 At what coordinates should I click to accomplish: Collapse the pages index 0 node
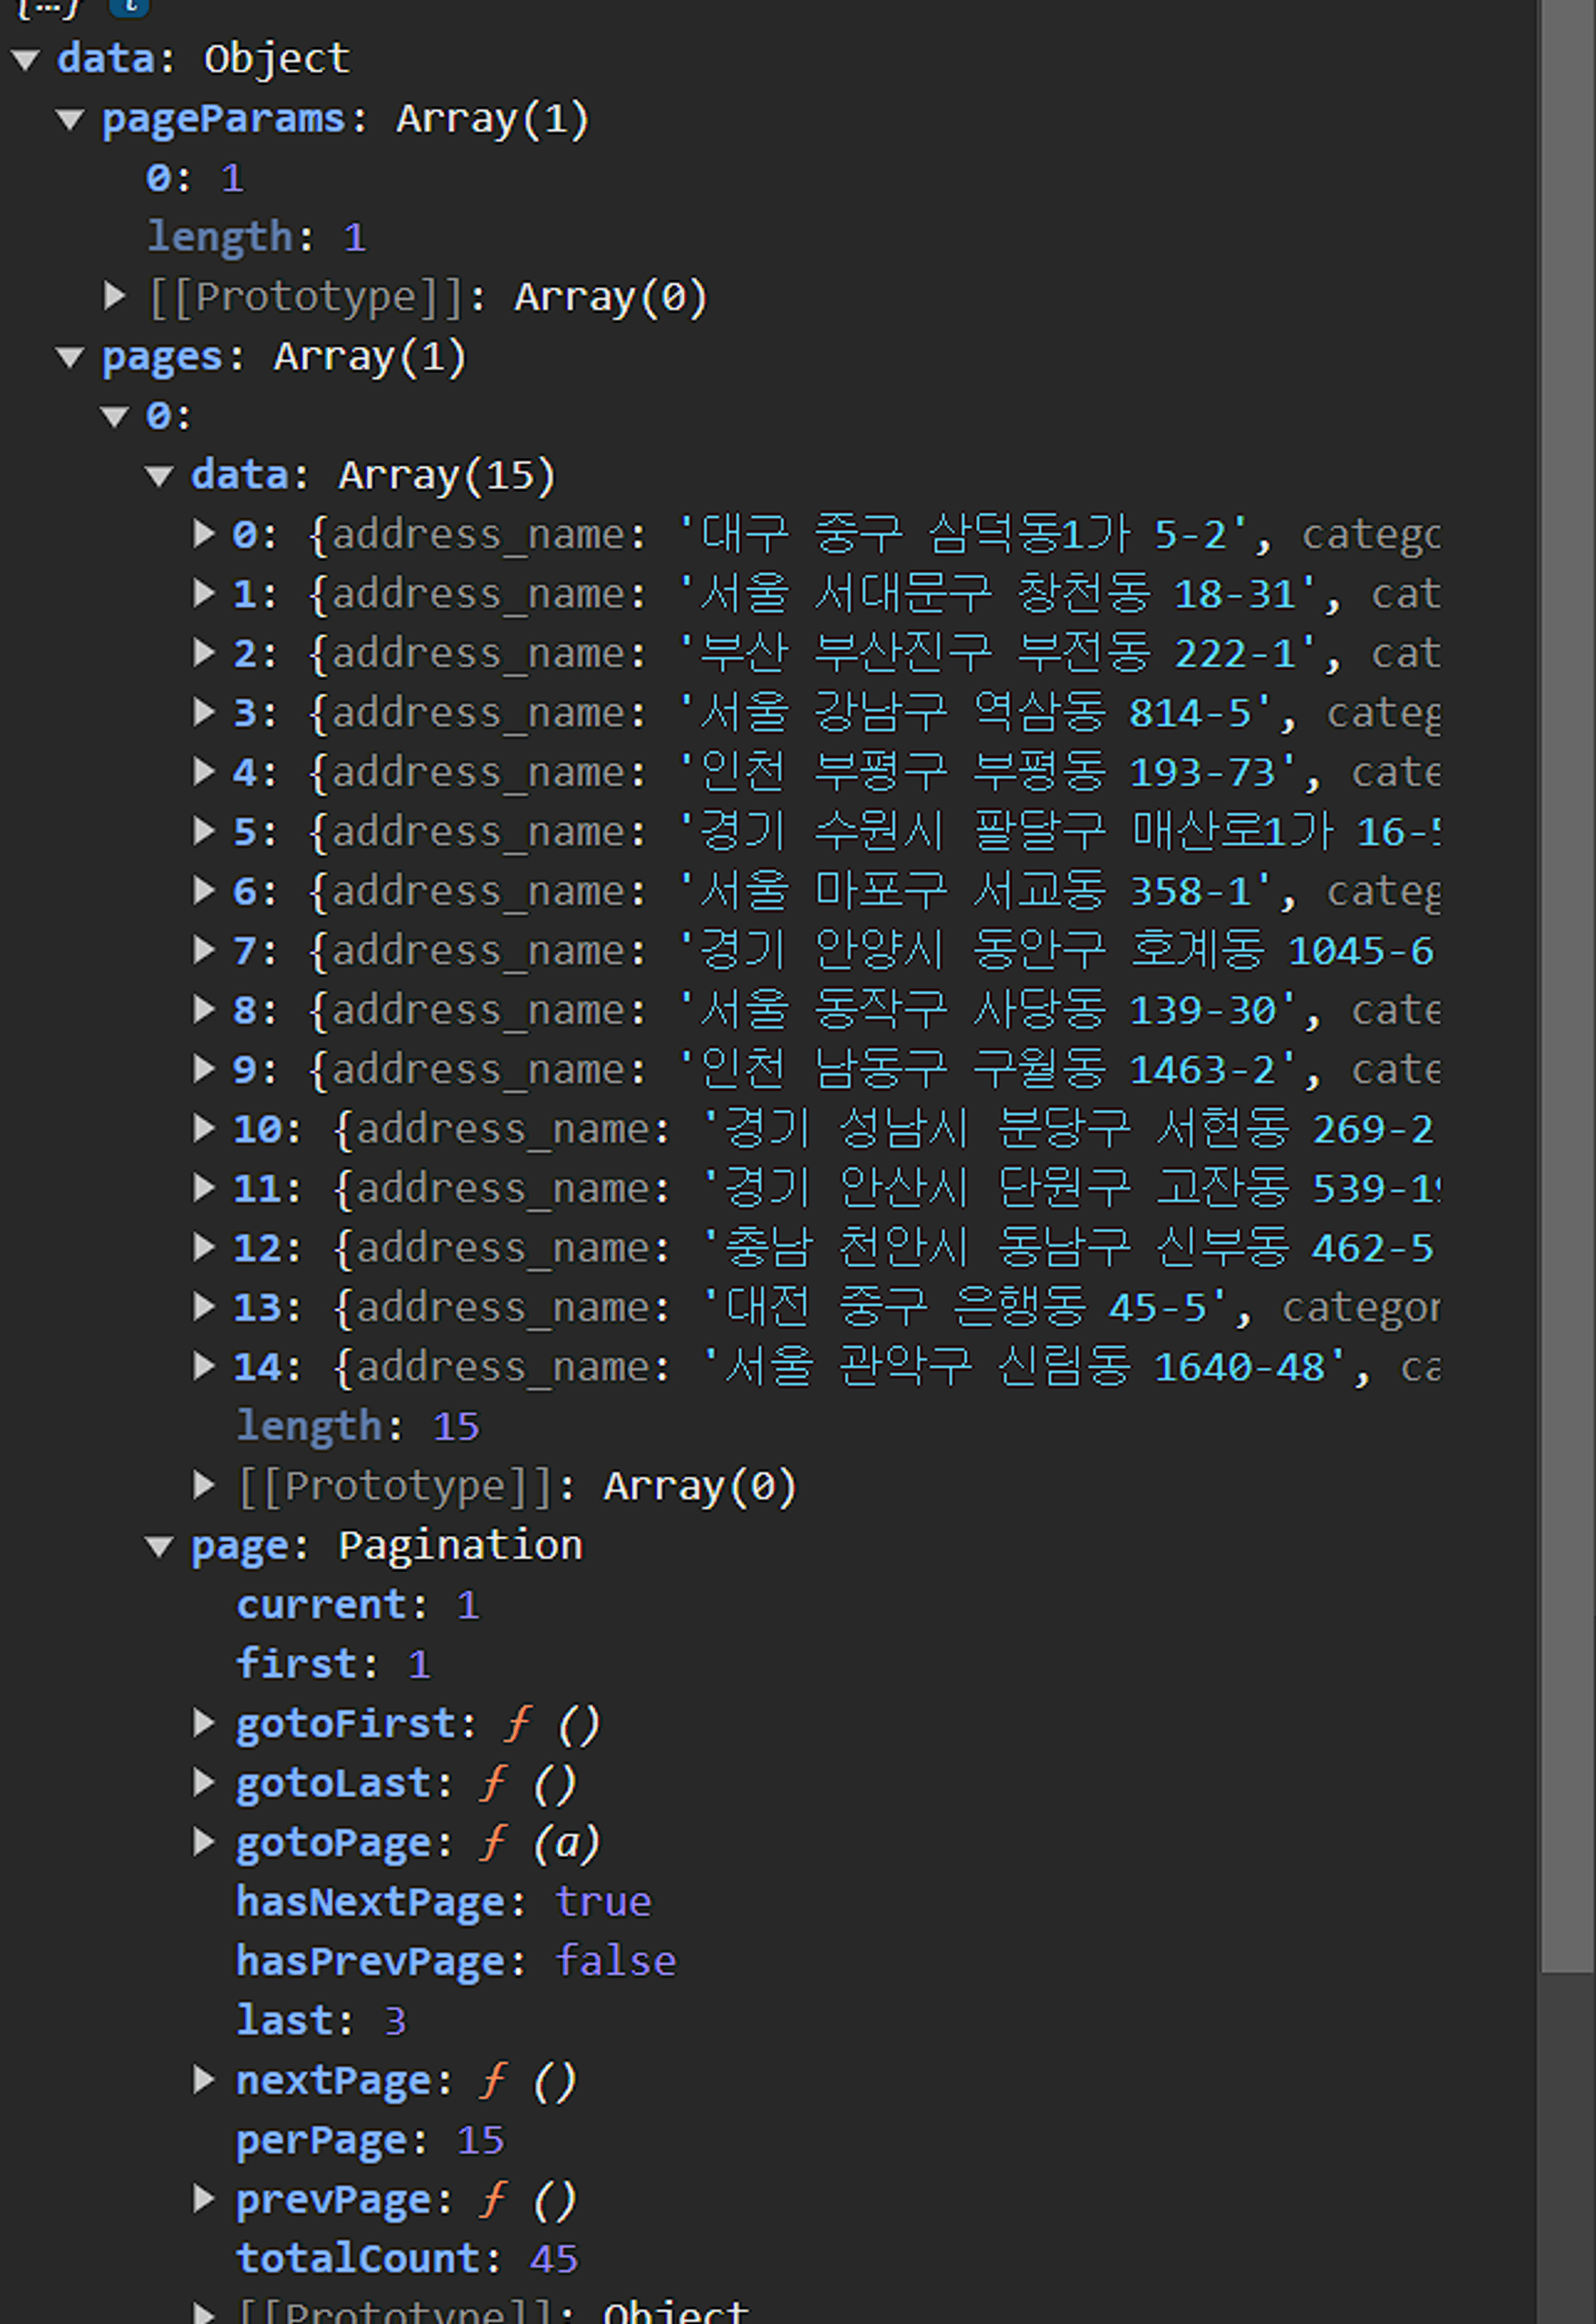click(115, 417)
